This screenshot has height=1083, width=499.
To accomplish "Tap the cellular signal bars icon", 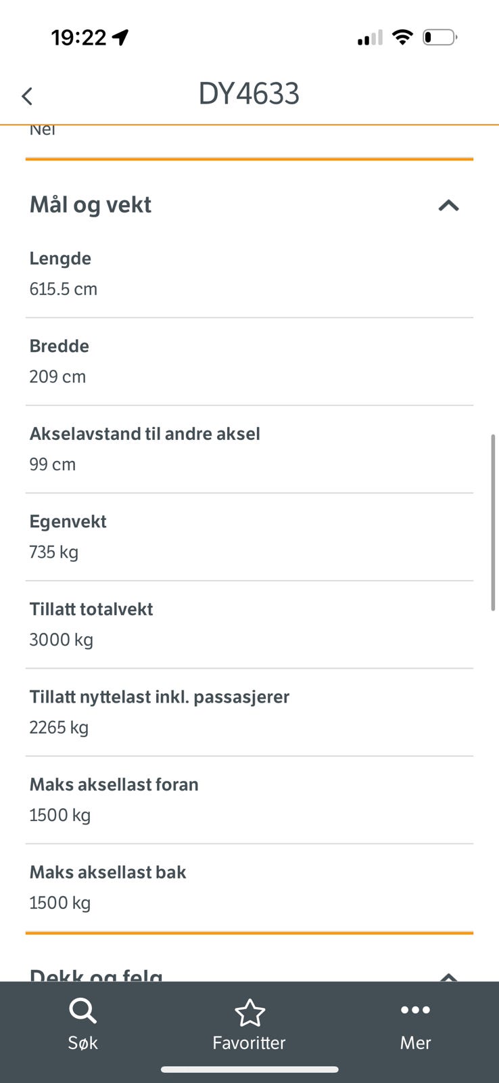I will coord(370,38).
